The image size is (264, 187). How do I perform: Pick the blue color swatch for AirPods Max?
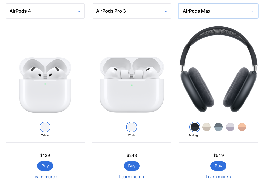point(218,127)
